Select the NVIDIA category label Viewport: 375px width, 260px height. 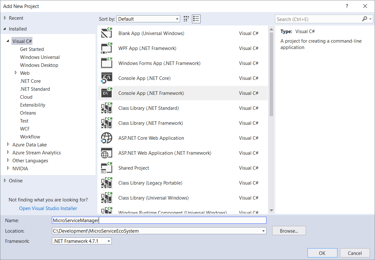point(20,168)
